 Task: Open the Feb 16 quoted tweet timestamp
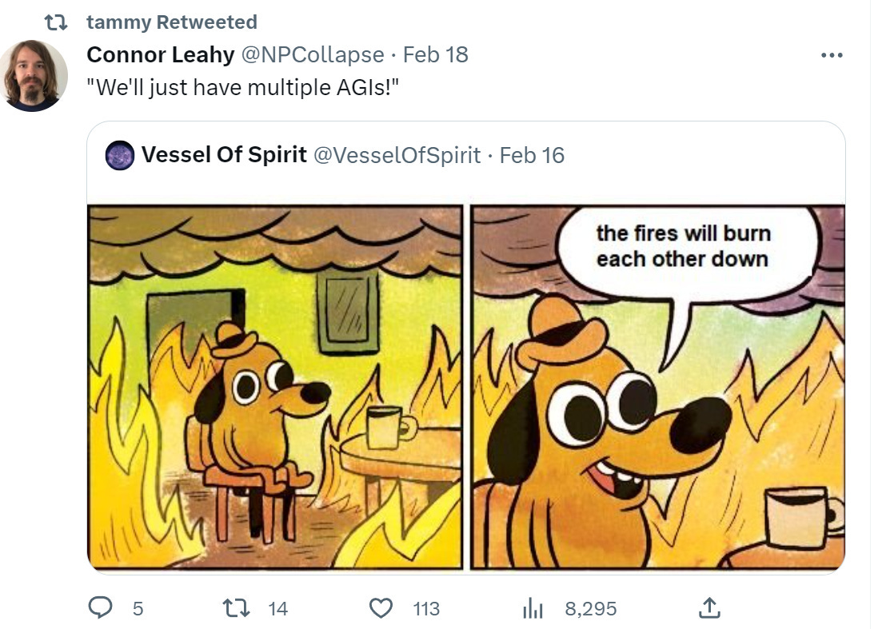pyautogui.click(x=532, y=155)
